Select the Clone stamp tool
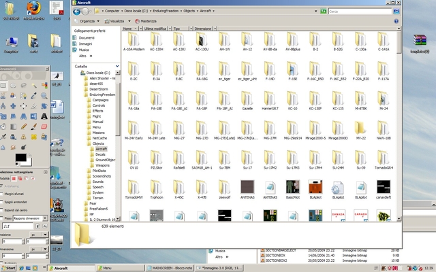This screenshot has width=436, height=272. tap(24, 137)
